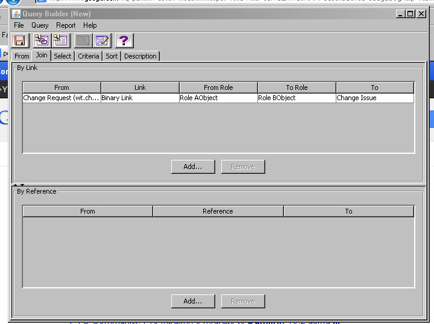This screenshot has width=434, height=324.
Task: Open the File menu
Action: tap(19, 25)
